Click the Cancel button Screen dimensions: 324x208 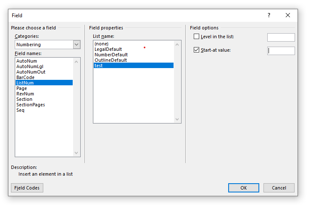[279, 188]
